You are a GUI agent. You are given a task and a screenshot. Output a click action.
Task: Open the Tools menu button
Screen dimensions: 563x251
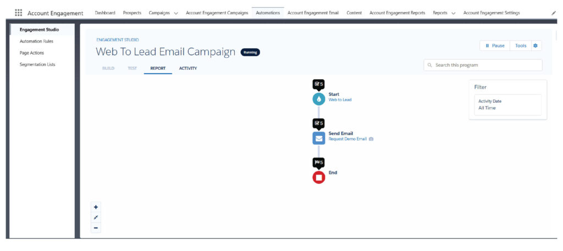point(521,46)
